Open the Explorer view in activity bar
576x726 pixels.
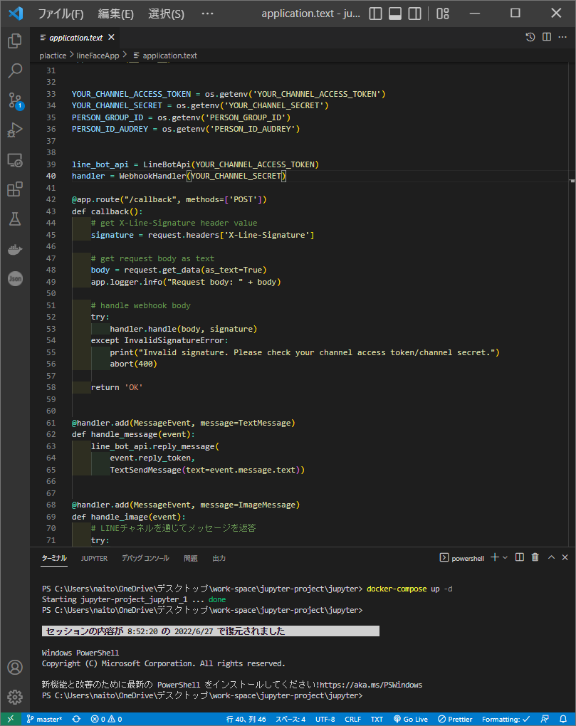pyautogui.click(x=15, y=41)
